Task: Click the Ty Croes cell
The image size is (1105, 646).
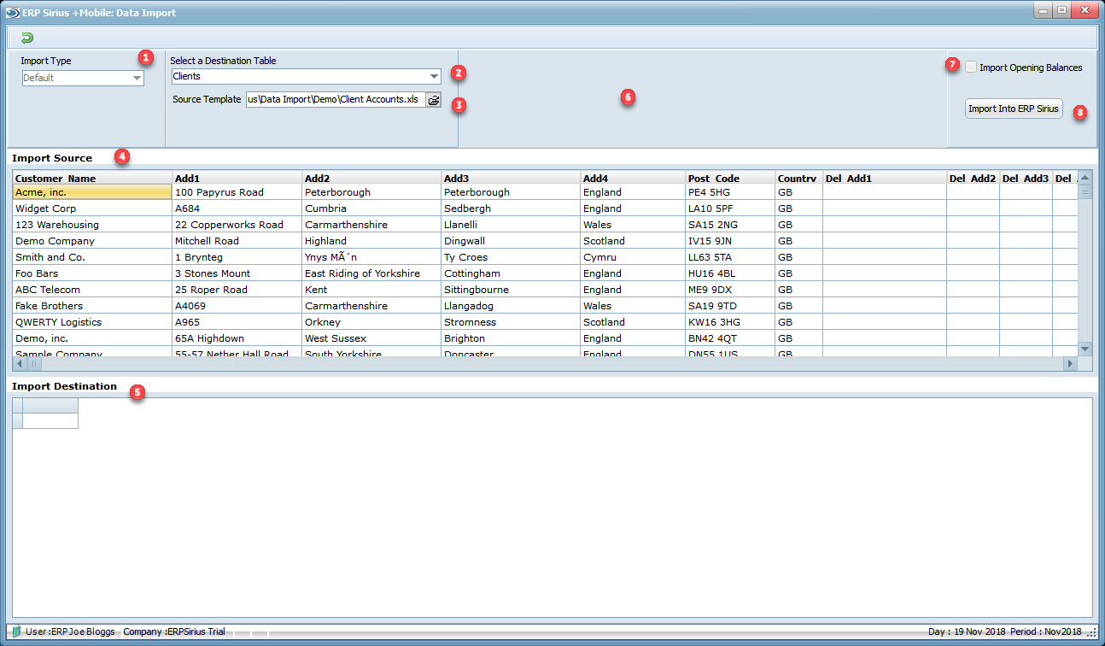Action: [x=511, y=257]
